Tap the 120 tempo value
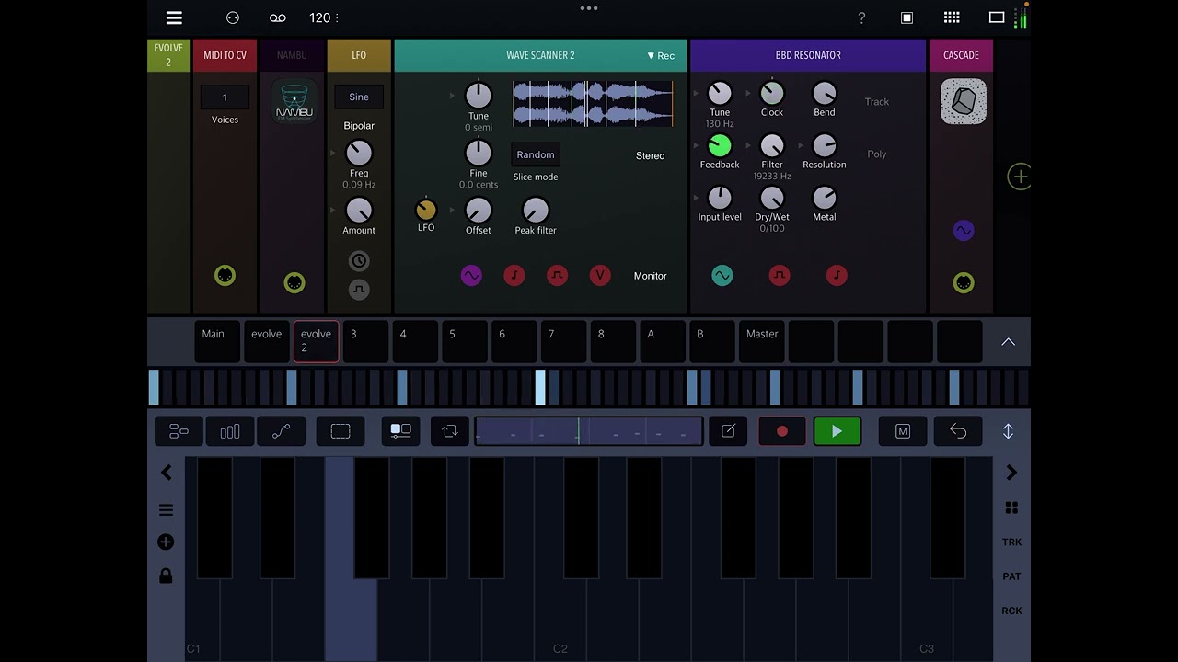Viewport: 1178px width, 662px height. coord(319,17)
